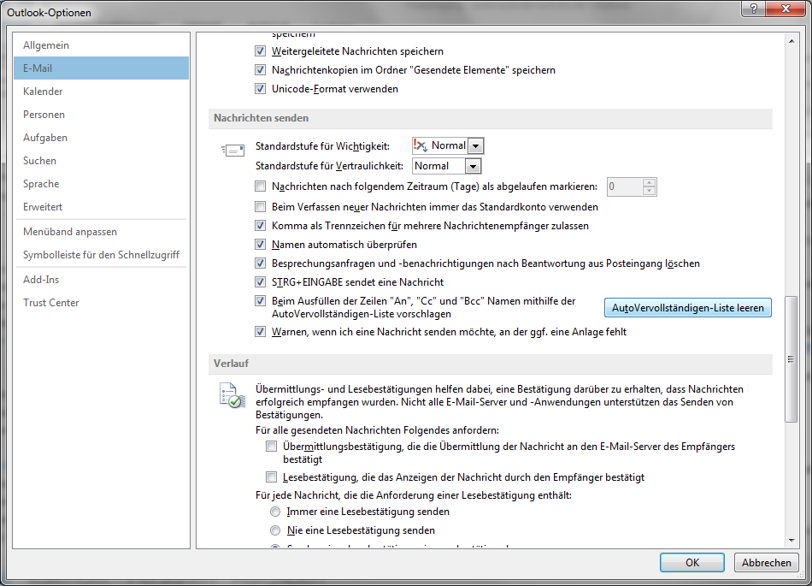Viewport: 812px width, 586px height.
Task: Enable Übermittlungsbestätigung checkbox
Action: [271, 446]
